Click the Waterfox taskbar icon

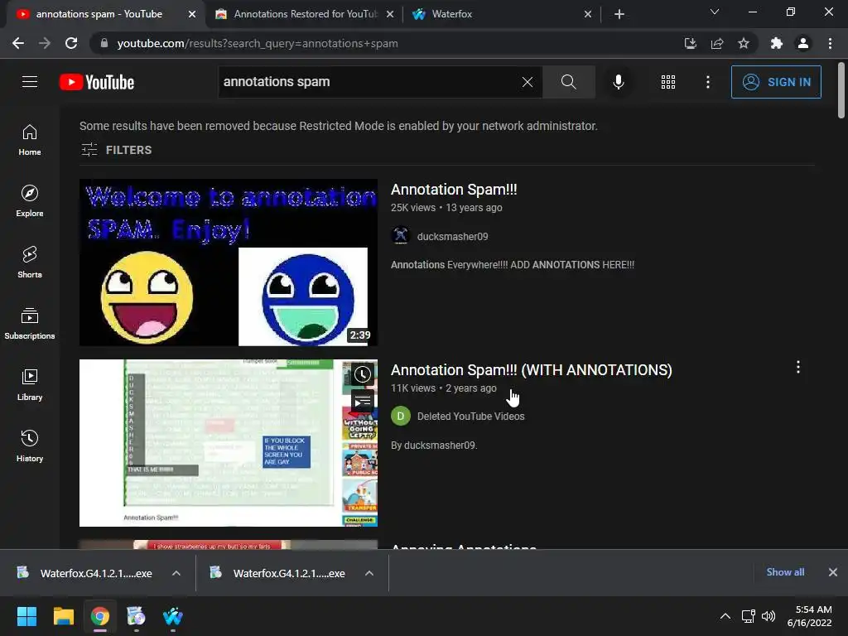click(x=172, y=616)
